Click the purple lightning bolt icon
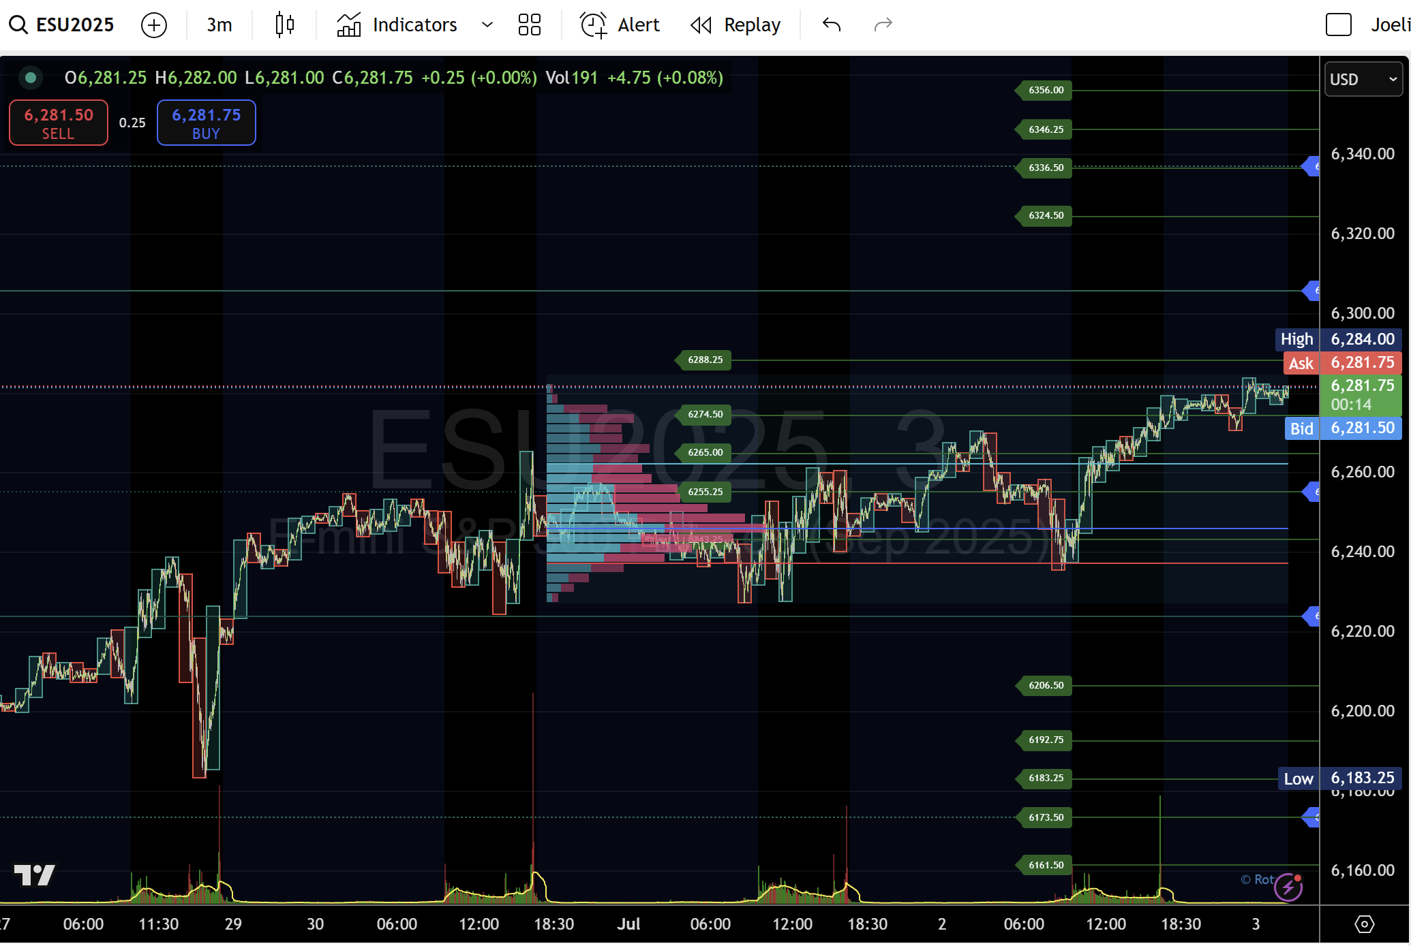The width and height of the screenshot is (1411, 946). (x=1288, y=887)
